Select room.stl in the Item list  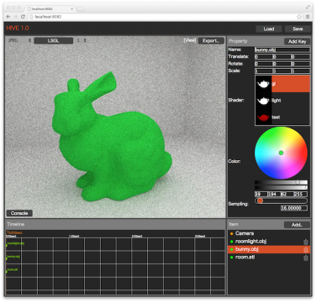pyautogui.click(x=269, y=258)
